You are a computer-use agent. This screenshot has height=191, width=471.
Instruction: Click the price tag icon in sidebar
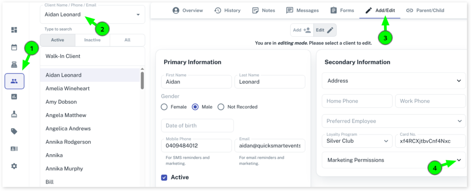(14, 131)
